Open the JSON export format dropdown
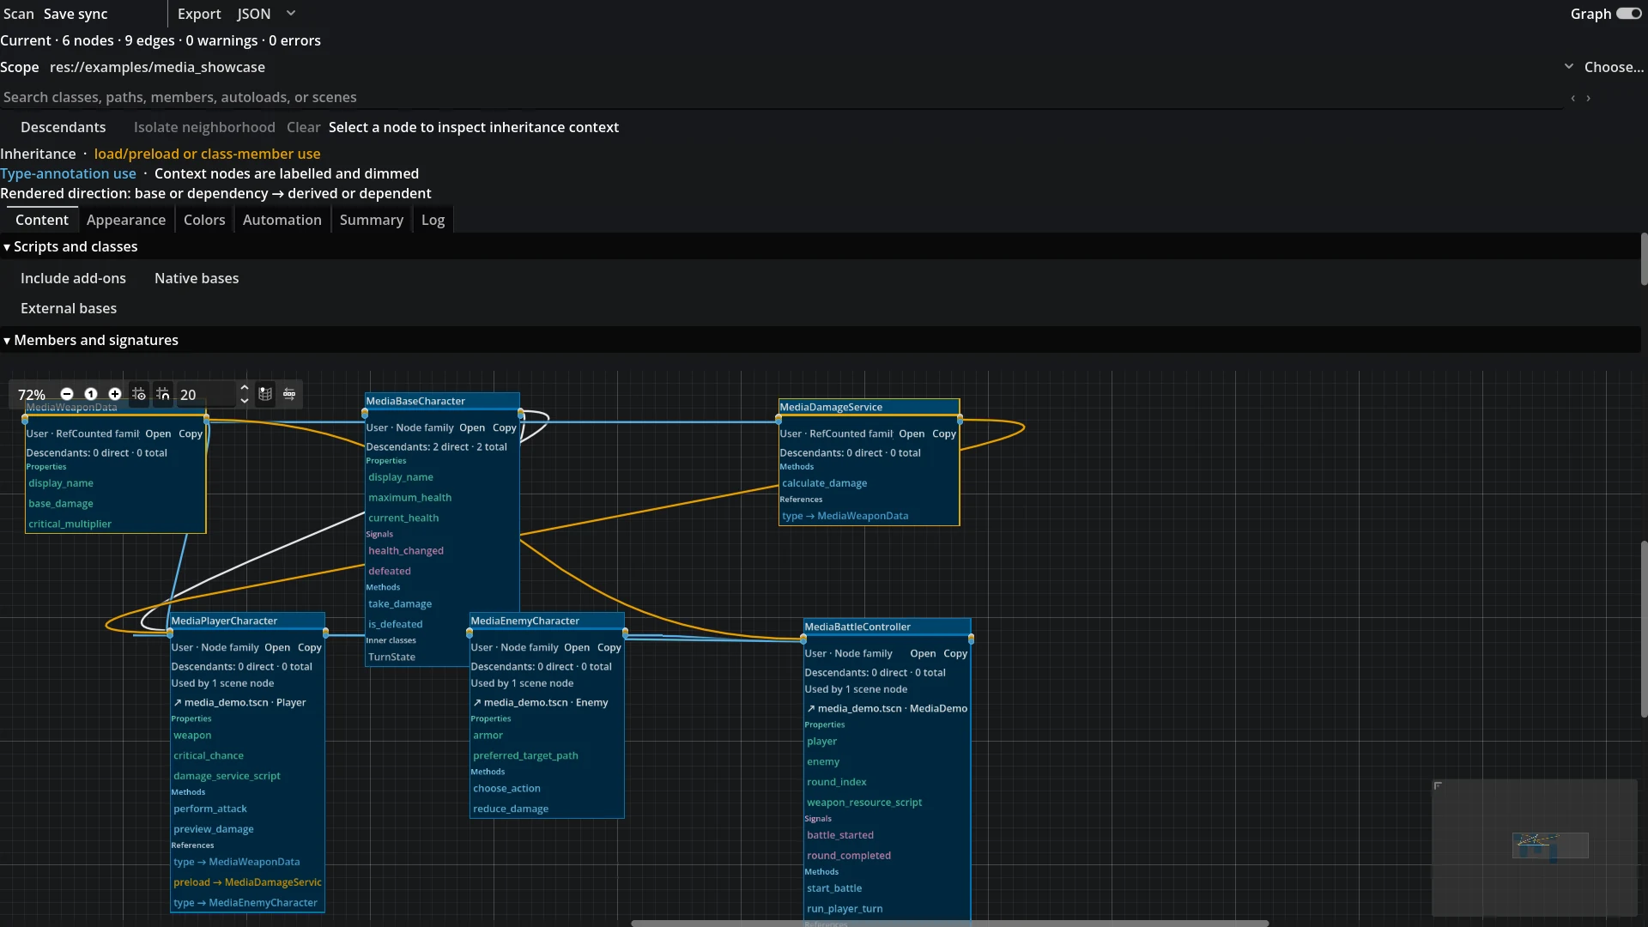 coord(266,14)
